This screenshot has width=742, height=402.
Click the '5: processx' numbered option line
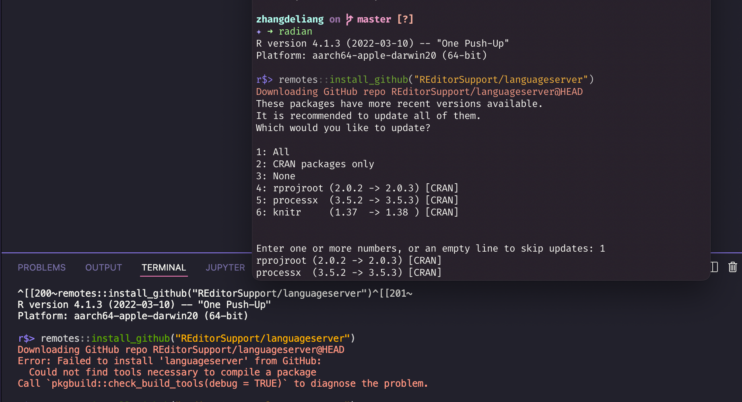[357, 200]
